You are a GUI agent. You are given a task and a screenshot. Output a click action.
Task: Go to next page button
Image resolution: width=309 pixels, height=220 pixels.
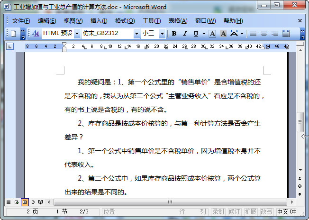300,194
